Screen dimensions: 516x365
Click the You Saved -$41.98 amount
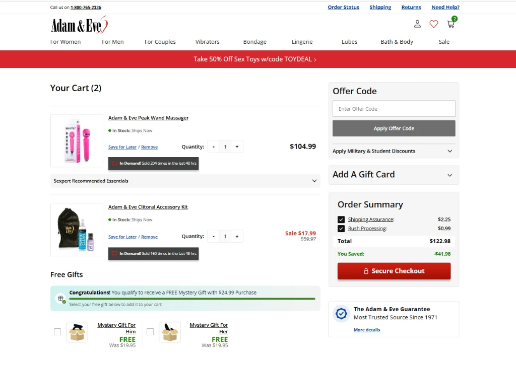coord(442,254)
